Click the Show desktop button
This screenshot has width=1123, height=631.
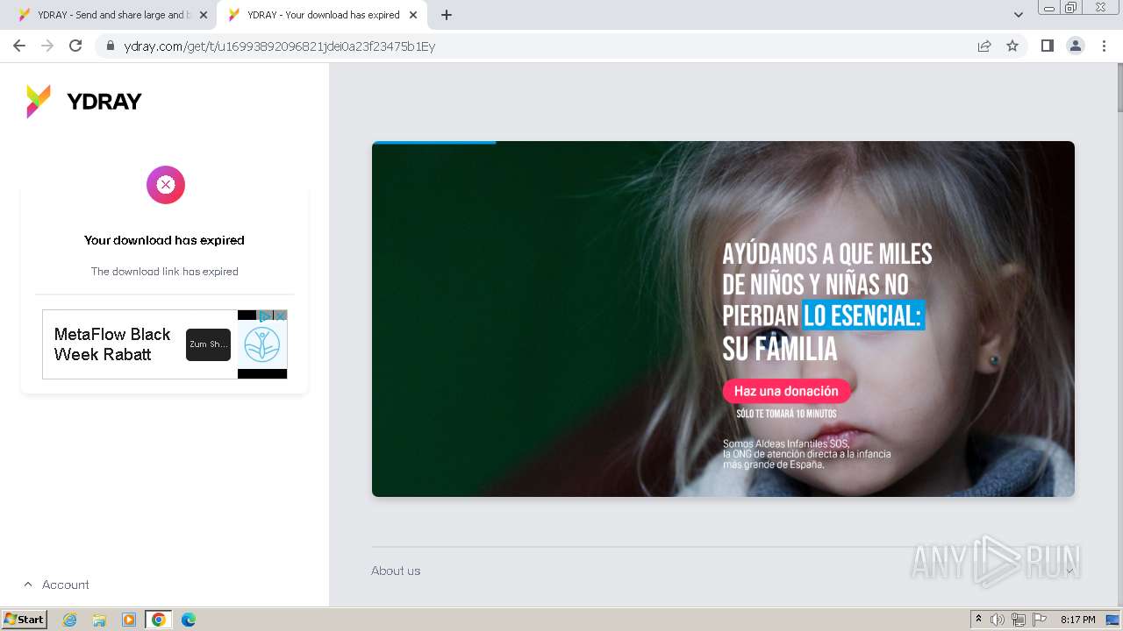click(x=1112, y=620)
